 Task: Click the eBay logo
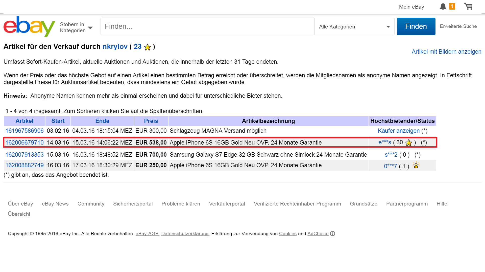[x=29, y=26]
